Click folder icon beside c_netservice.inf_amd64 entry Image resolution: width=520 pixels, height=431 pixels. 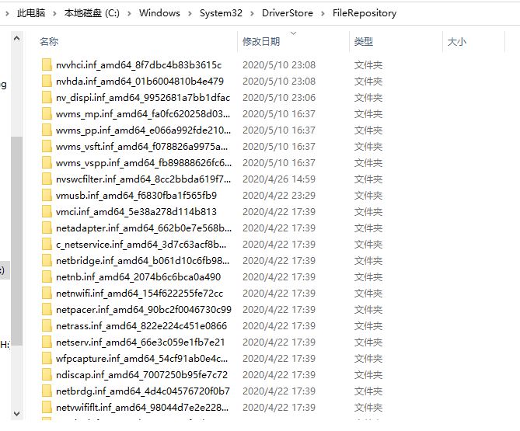coord(47,244)
